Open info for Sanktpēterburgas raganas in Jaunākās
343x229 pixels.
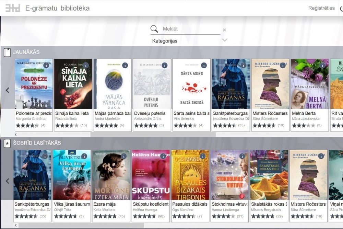pyautogui.click(x=244, y=65)
